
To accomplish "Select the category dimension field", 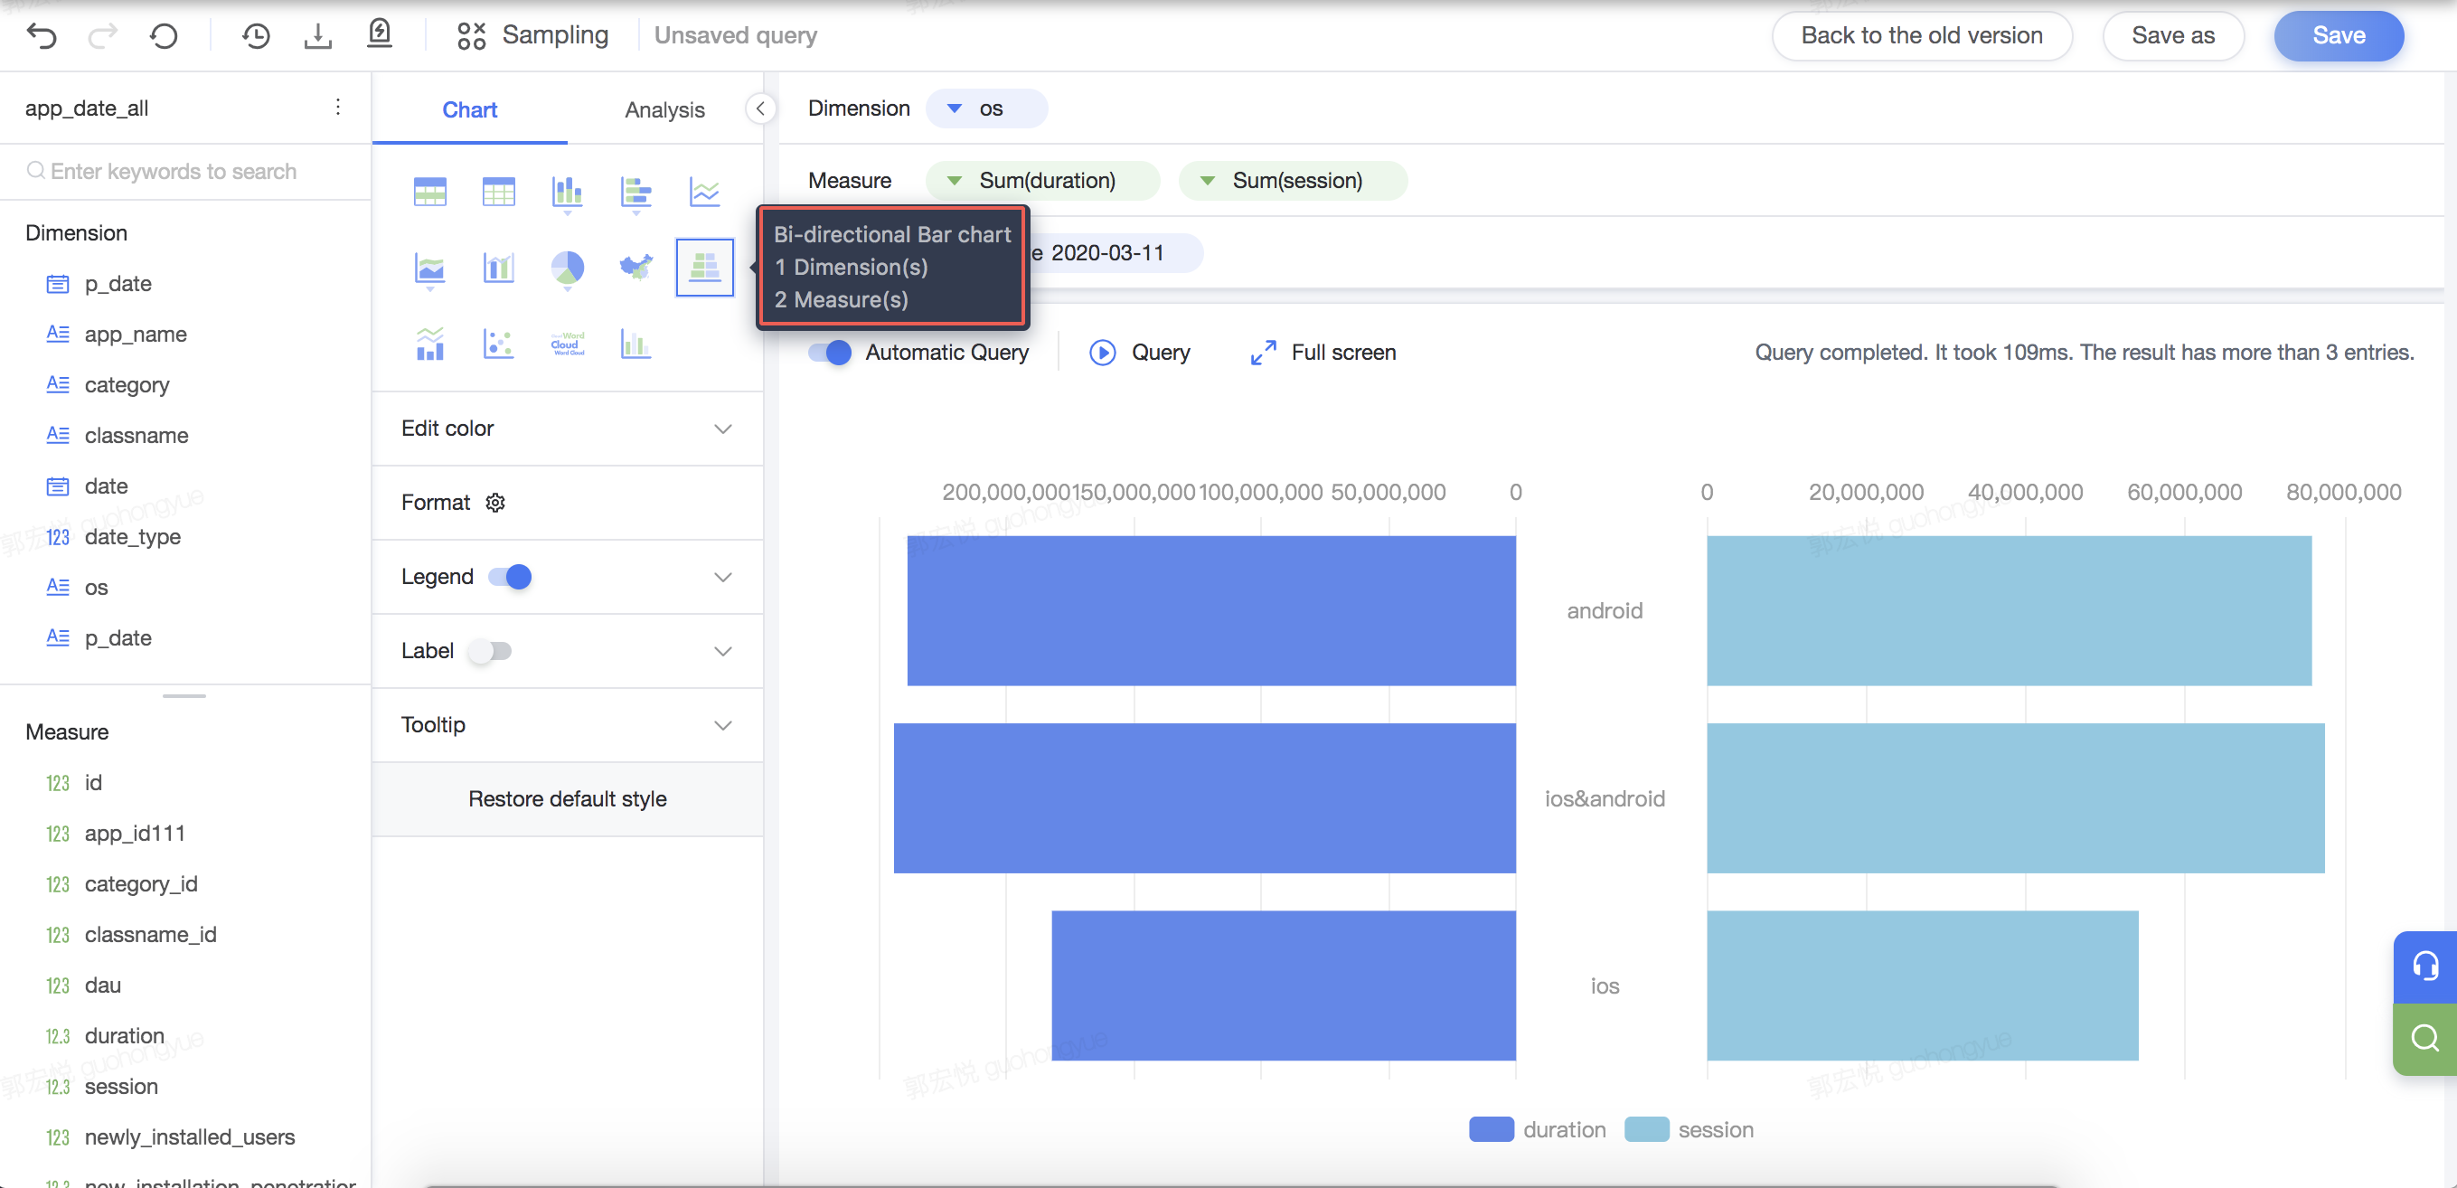I will [x=127, y=384].
